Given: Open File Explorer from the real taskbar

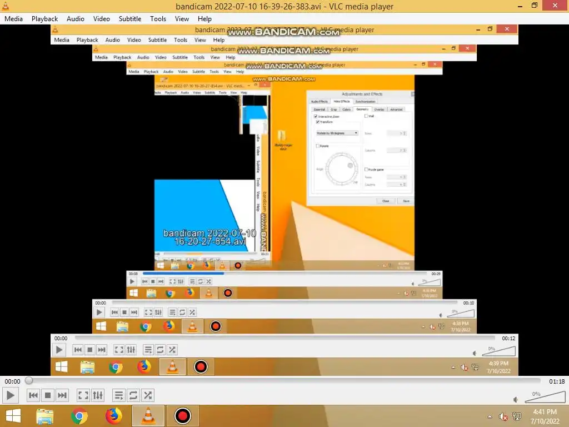Looking at the screenshot, I should (44, 416).
